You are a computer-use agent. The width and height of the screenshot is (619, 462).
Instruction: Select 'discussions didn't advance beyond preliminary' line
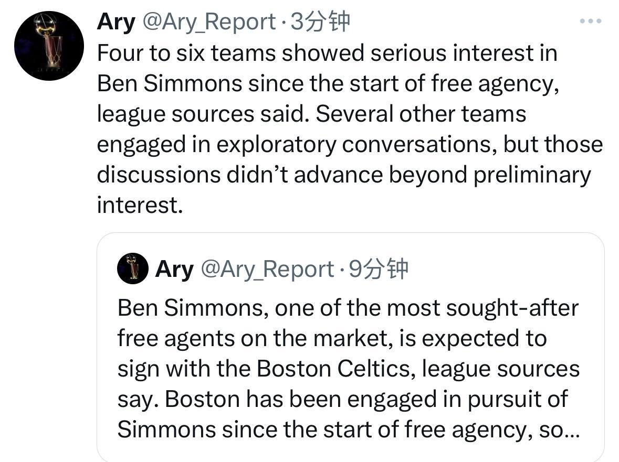pyautogui.click(x=344, y=175)
